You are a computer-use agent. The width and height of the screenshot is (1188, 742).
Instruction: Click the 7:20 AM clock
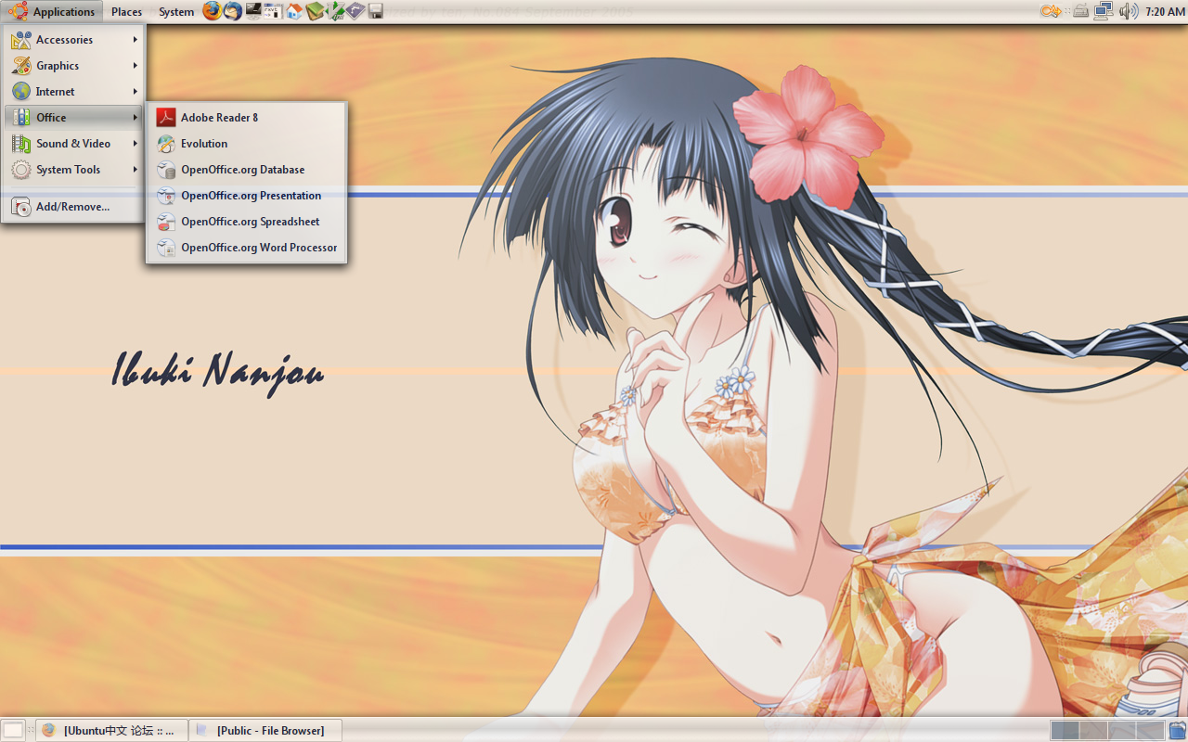point(1165,12)
